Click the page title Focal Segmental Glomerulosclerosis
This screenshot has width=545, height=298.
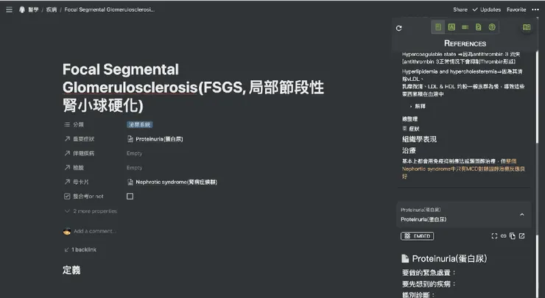[193, 88]
